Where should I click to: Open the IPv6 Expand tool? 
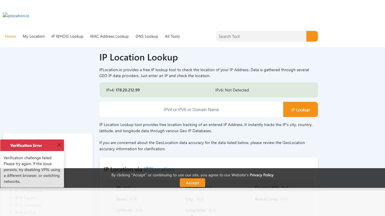(x=26, y=198)
